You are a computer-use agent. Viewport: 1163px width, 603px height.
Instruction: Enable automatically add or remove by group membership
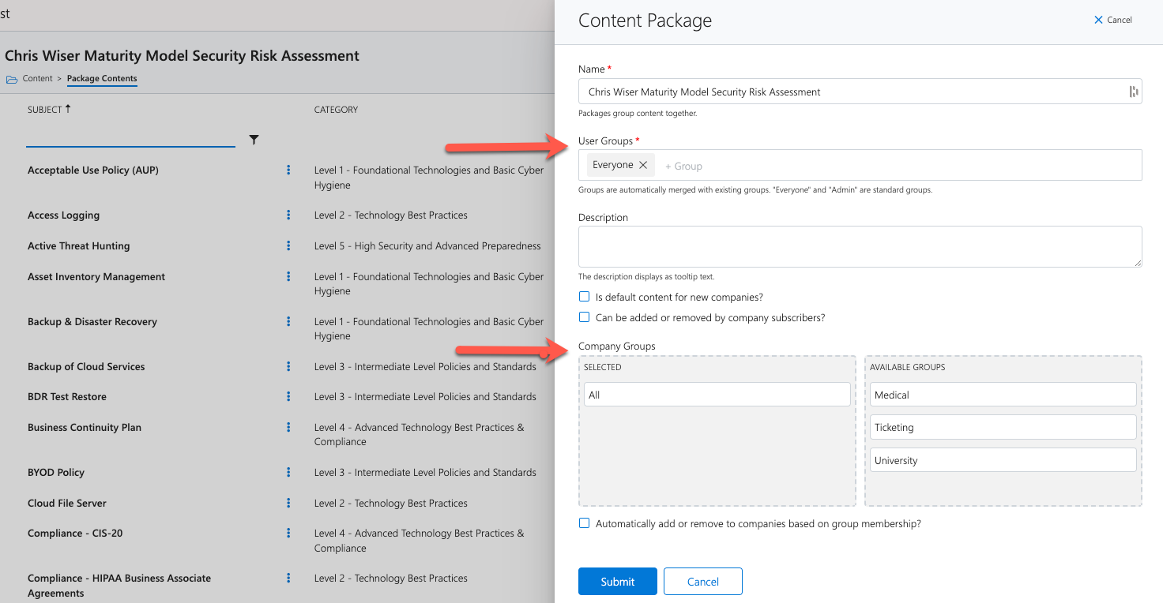pos(585,523)
